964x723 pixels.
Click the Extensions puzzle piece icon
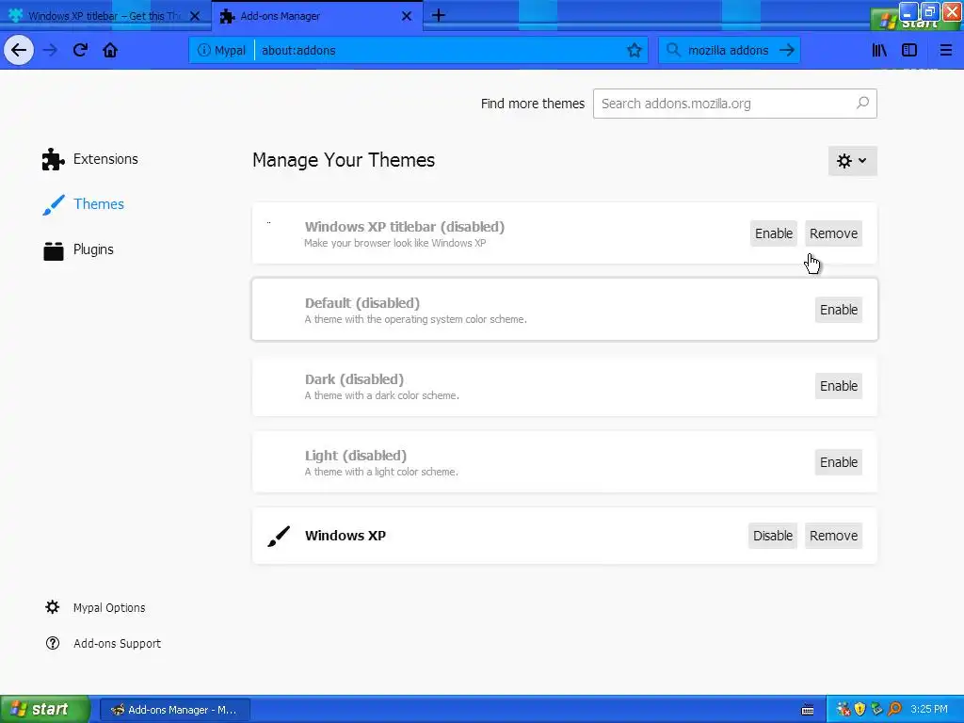[x=53, y=159]
